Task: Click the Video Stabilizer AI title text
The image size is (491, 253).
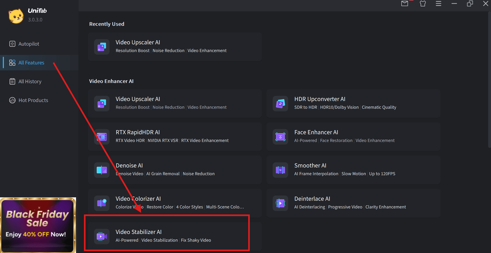Action: [138, 232]
